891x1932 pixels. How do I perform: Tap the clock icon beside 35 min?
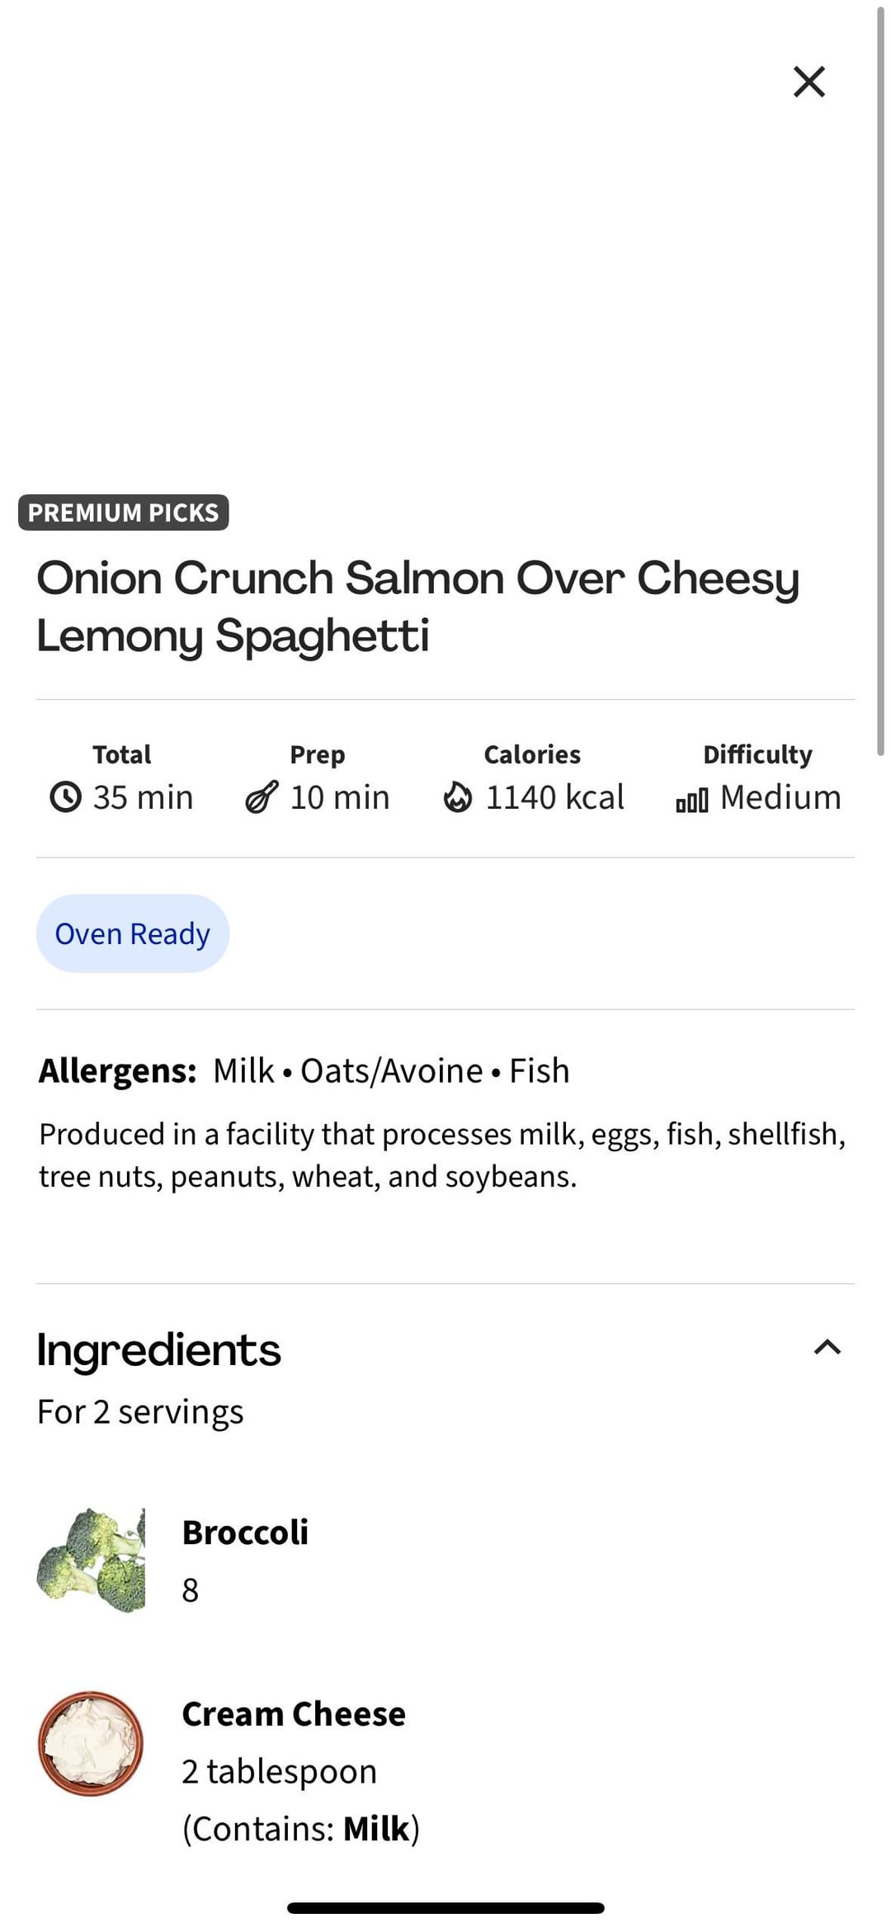pos(66,797)
